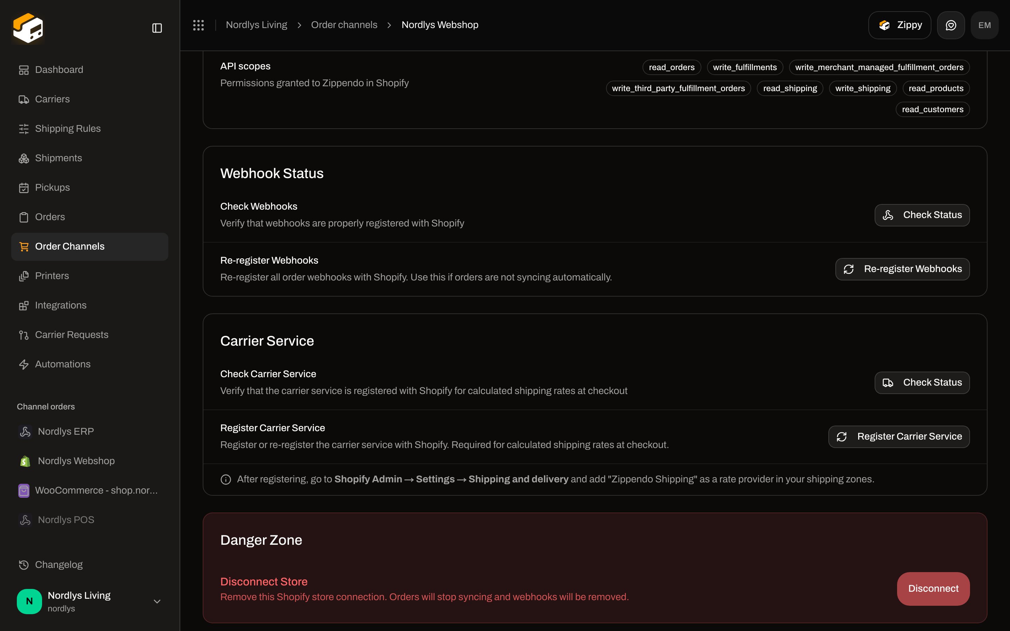
Task: Click the EM user avatar
Action: (984, 25)
